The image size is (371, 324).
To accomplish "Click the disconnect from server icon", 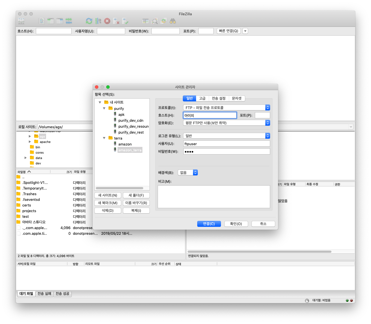I will point(116,21).
